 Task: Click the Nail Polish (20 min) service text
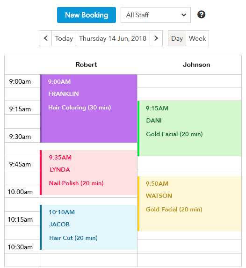pyautogui.click(x=76, y=183)
